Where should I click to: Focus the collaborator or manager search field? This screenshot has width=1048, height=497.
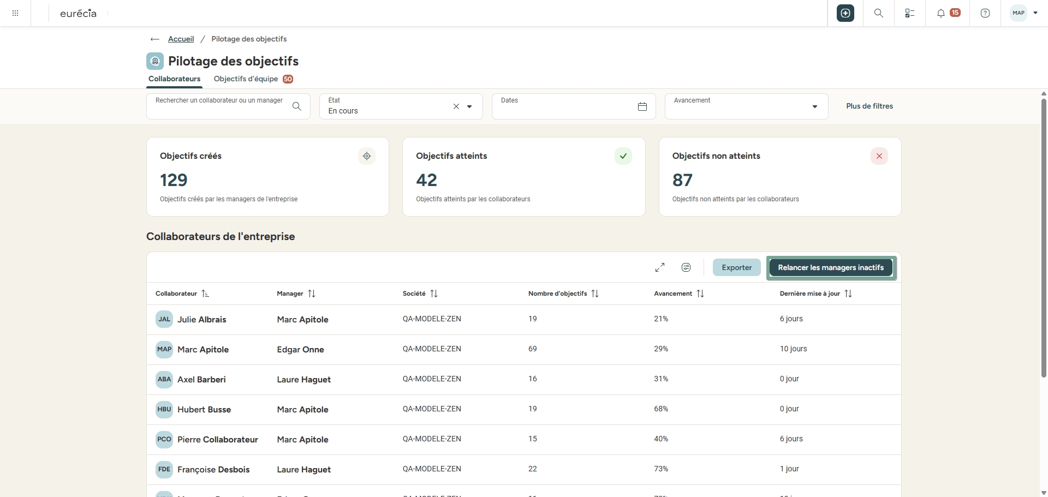coord(228,106)
